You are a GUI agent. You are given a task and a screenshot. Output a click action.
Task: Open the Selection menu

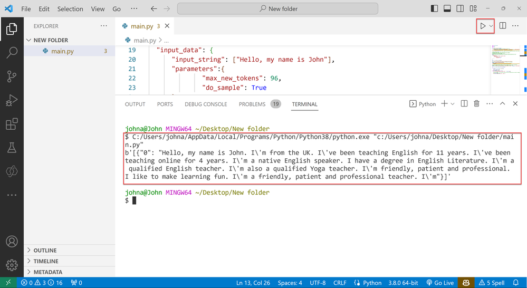pyautogui.click(x=70, y=9)
